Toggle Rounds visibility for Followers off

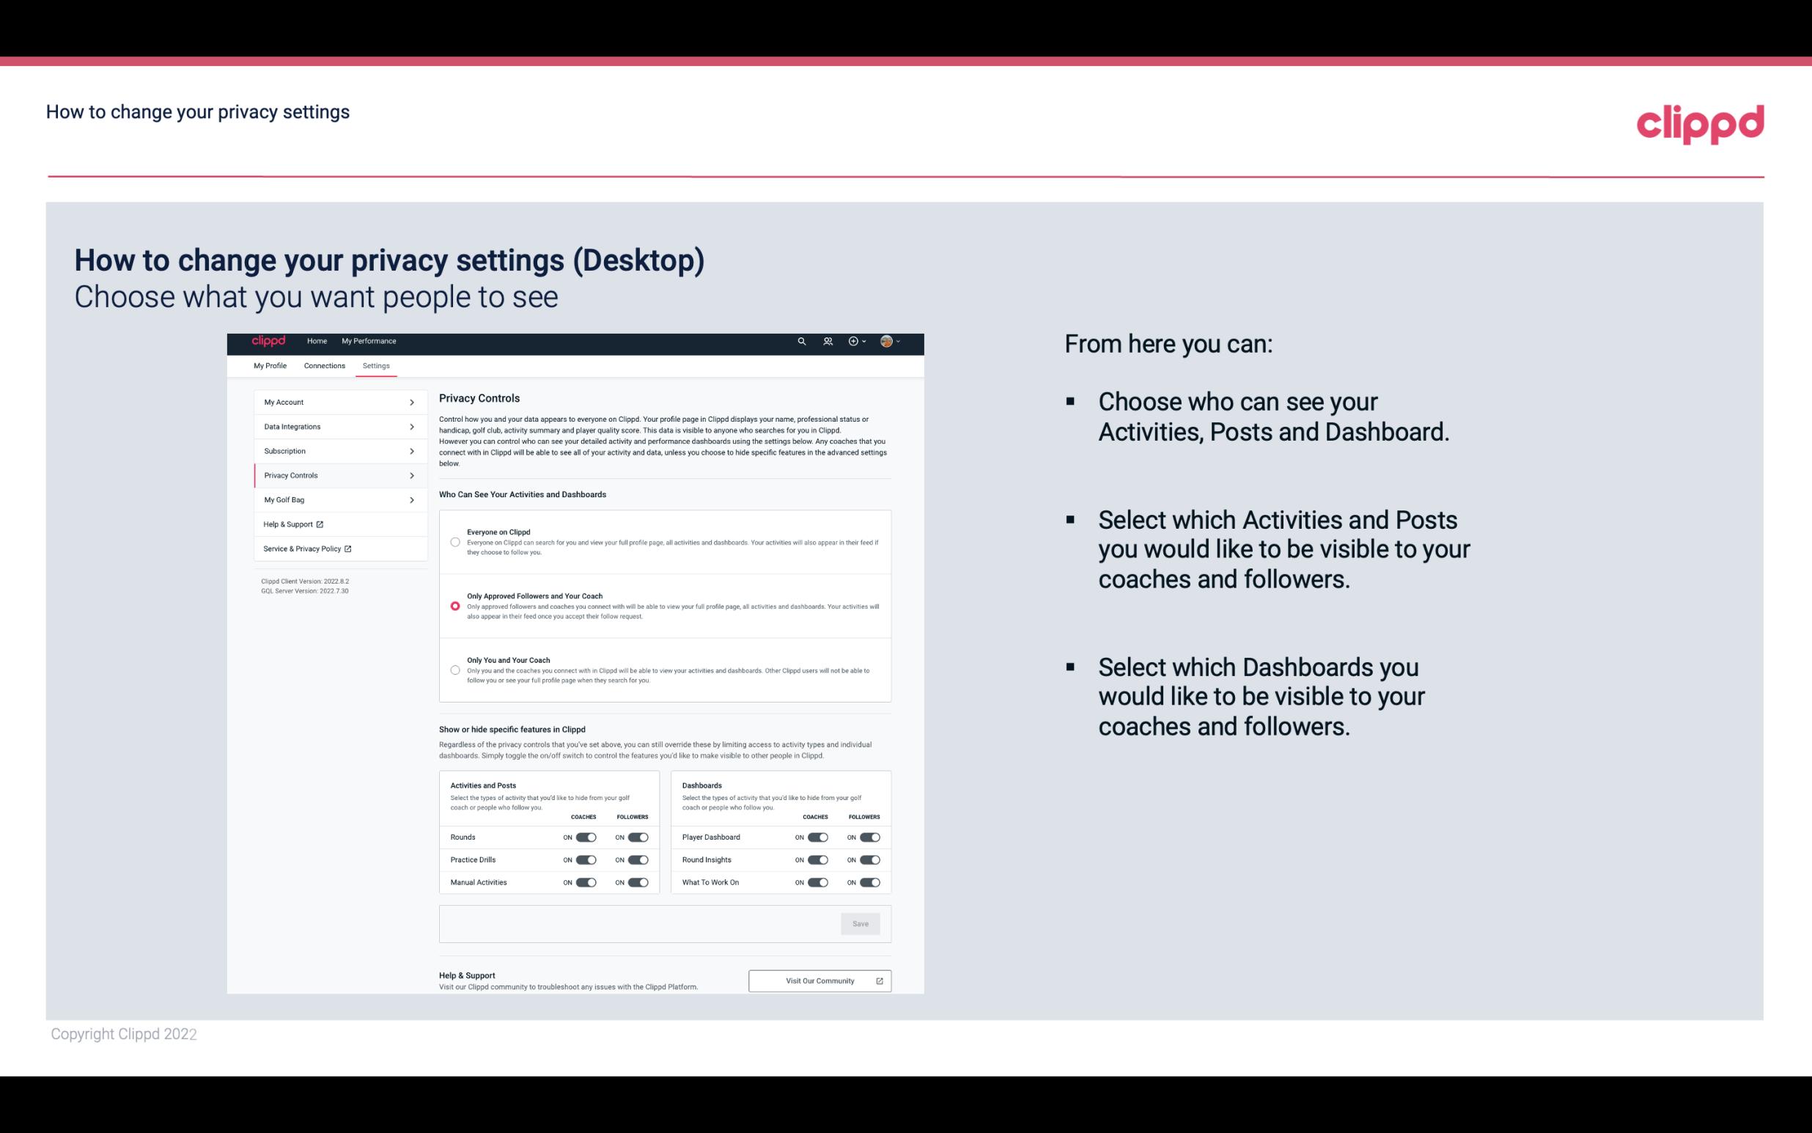[638, 837]
